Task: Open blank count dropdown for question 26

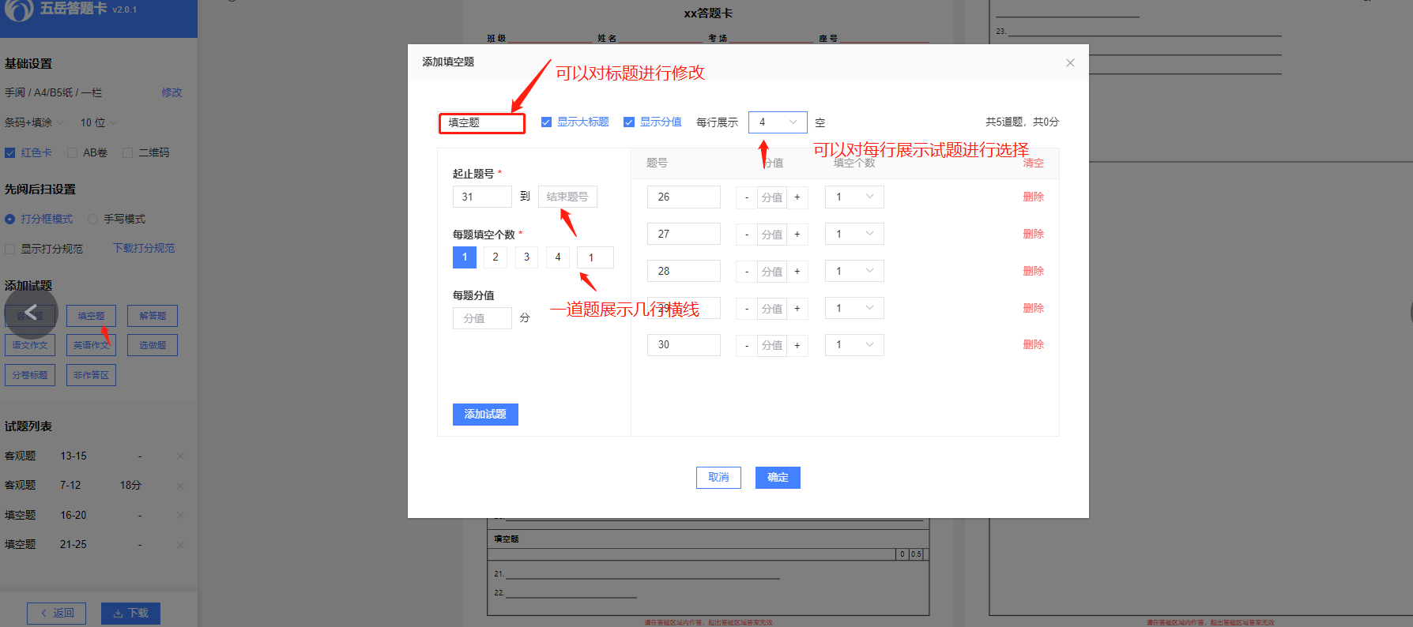Action: click(854, 197)
